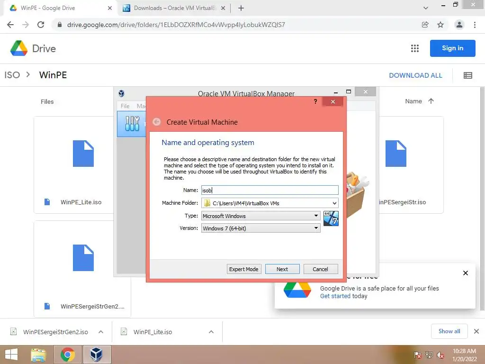Click the WinPESergeiStrGen2... file name in Drive
The height and width of the screenshot is (364, 485).
click(x=92, y=307)
